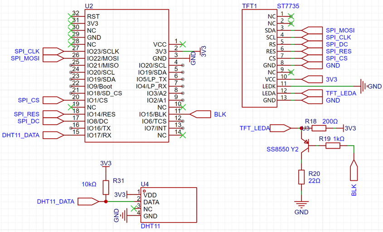
Task: Click the R31 designator label
Action: (118, 181)
